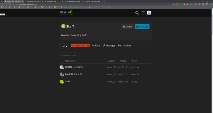The width and height of the screenshot is (213, 113).
Task: Open the WP bookmarks folder
Action: tap(15, 7)
